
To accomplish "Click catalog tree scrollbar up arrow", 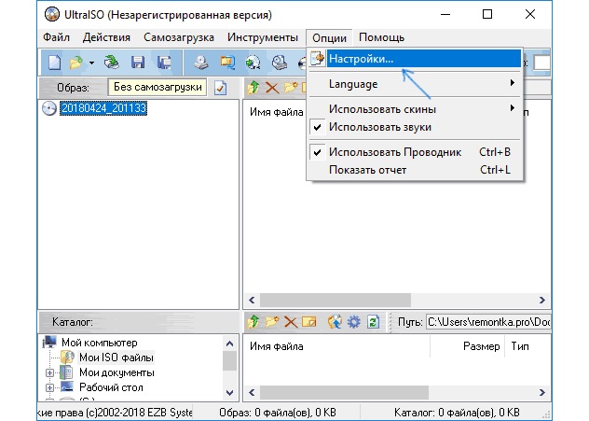I will (x=229, y=344).
